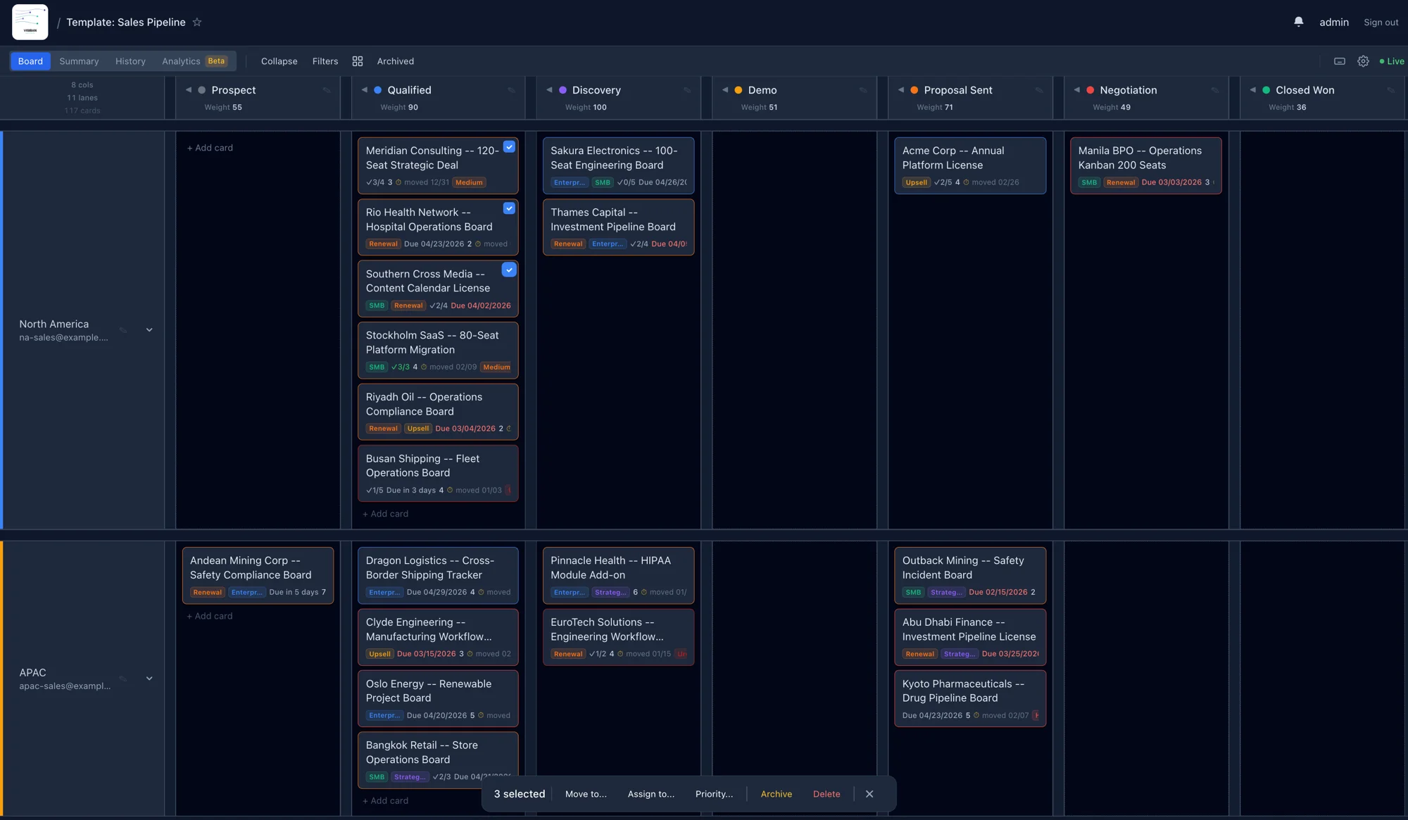
Task: Star the Sales Pipeline template
Action: [197, 22]
